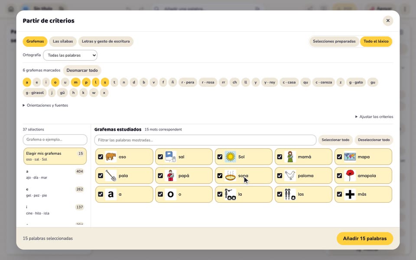
Task: Click the soup bowl picture for sopa
Action: (230, 175)
